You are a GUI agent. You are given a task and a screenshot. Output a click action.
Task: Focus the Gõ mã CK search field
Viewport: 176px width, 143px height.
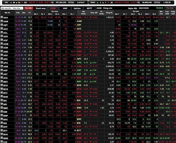12,8
